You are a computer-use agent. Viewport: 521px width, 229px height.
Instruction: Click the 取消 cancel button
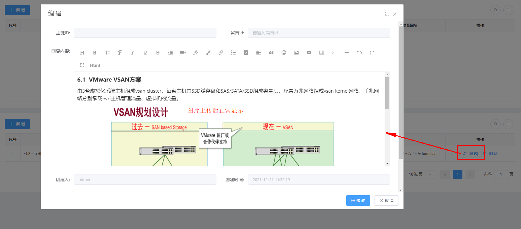pyautogui.click(x=386, y=200)
